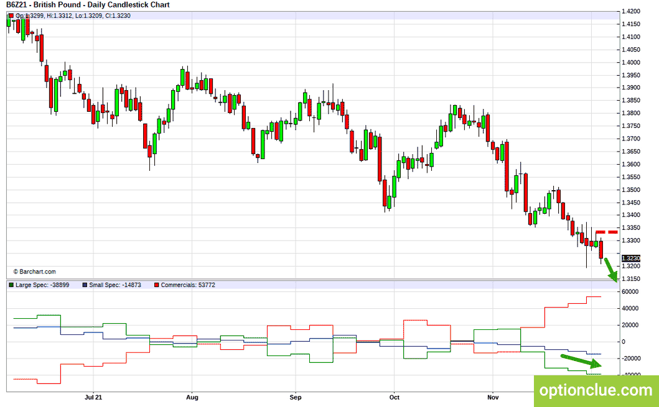Screen dimensions: 659x407
Task: Toggle visibility of the Commercials series
Action: tap(187, 285)
